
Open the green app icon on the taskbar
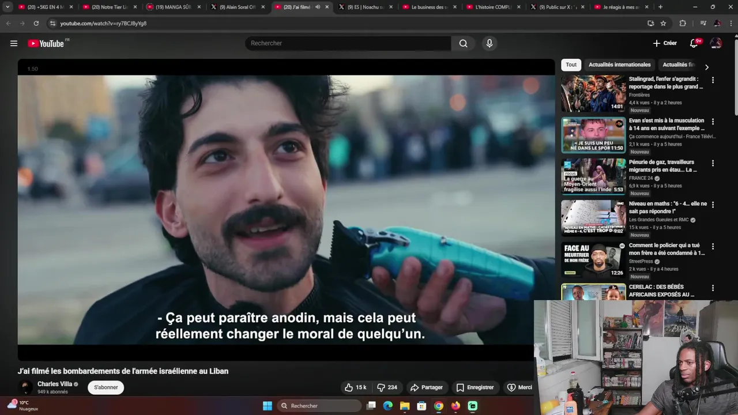click(472, 406)
